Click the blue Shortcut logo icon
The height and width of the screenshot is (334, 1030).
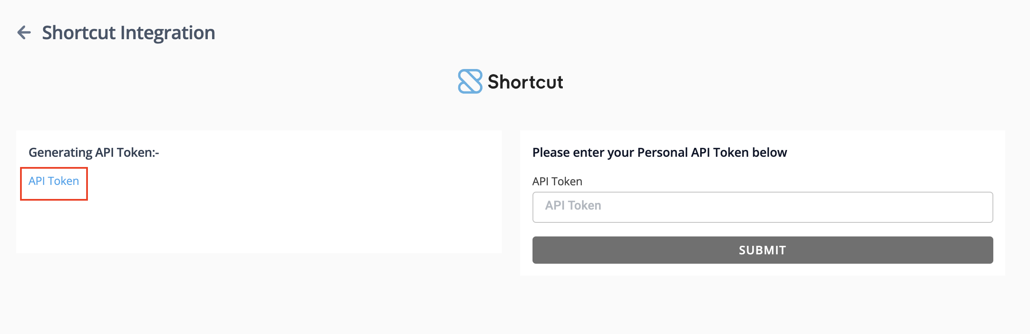470,81
